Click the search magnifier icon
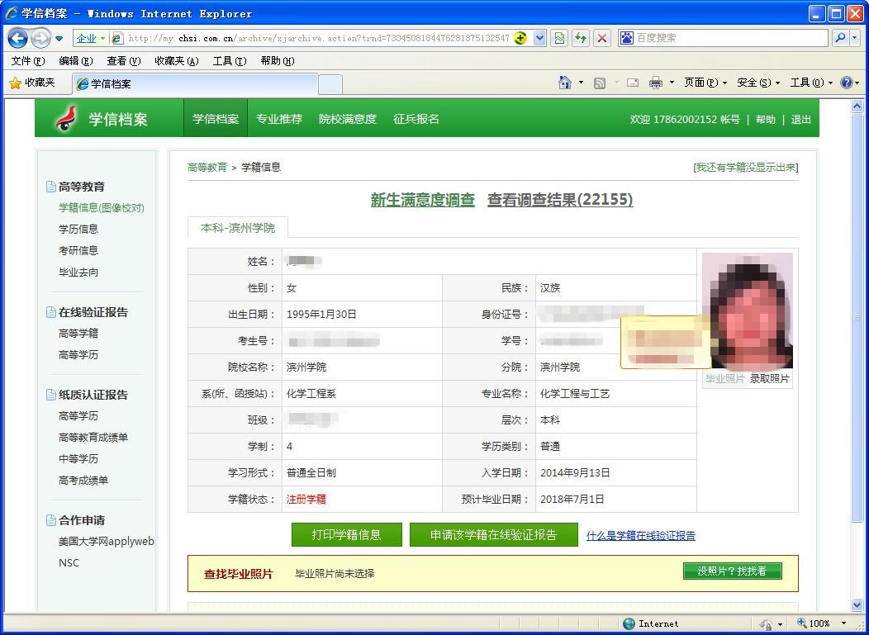The height and width of the screenshot is (635, 869). point(839,38)
